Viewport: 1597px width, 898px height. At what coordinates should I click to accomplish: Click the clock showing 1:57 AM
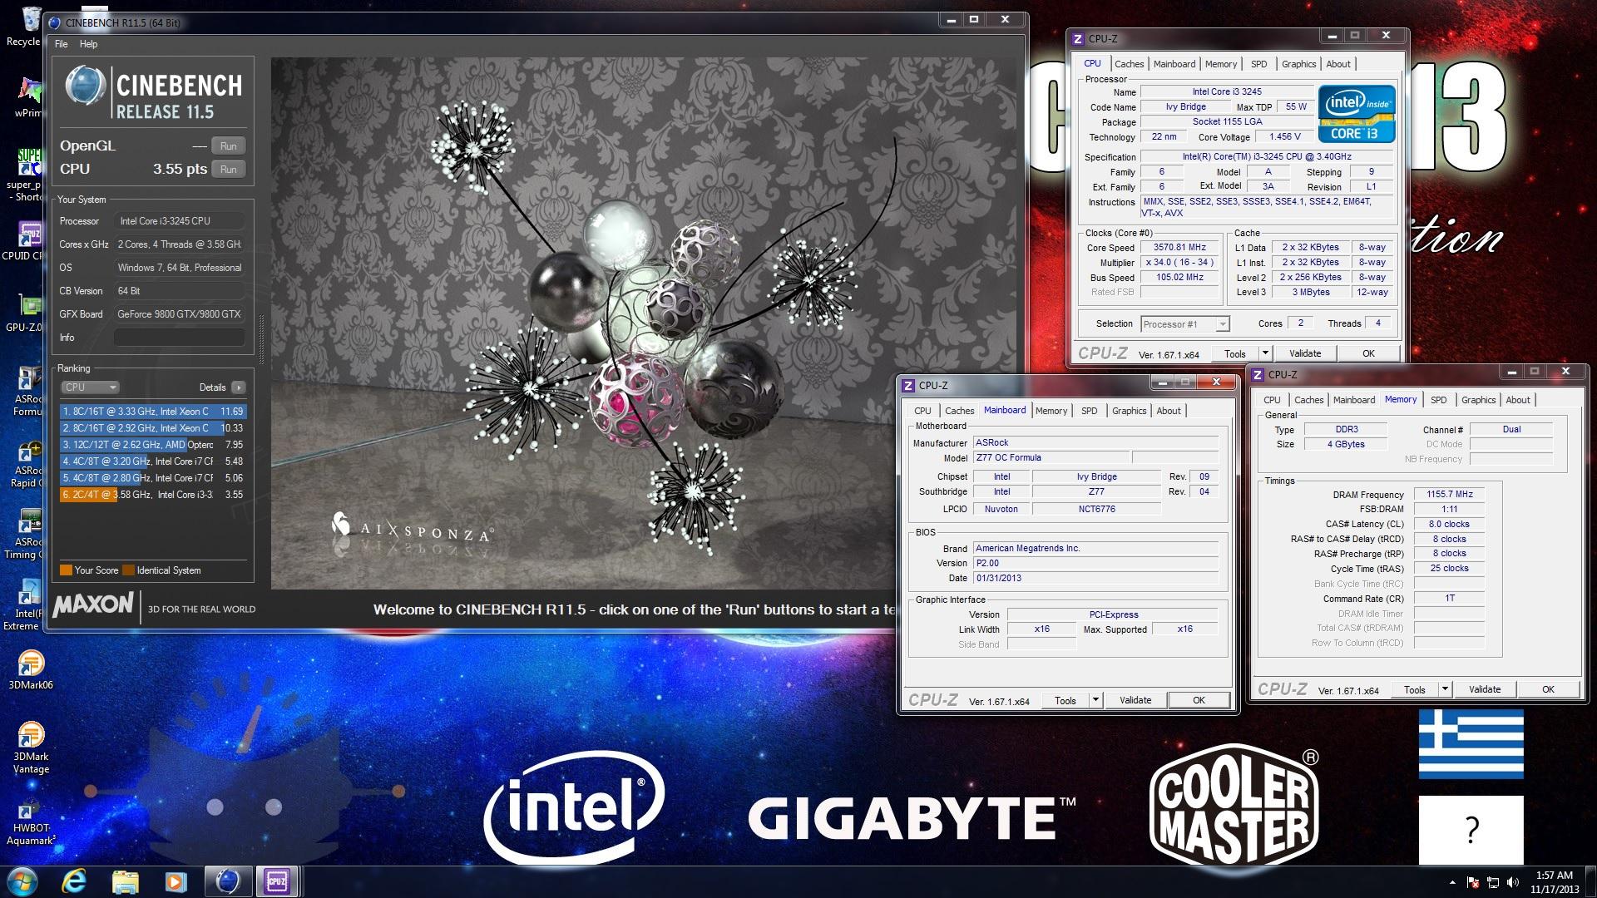coord(1554,876)
